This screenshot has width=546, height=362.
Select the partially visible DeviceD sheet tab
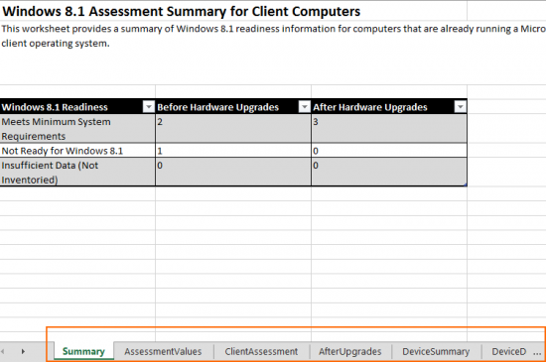[508, 351]
